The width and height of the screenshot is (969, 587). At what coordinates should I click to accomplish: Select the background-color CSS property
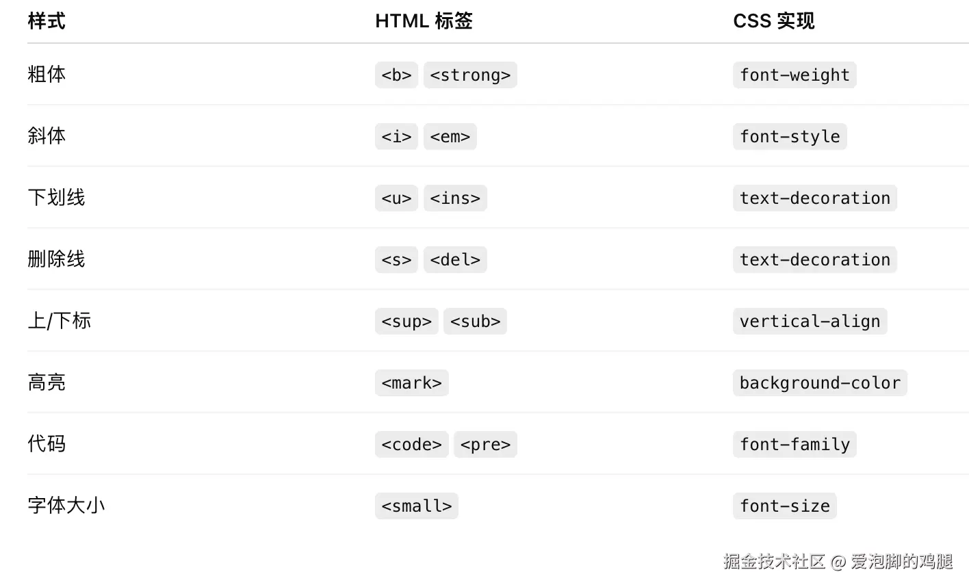point(819,383)
